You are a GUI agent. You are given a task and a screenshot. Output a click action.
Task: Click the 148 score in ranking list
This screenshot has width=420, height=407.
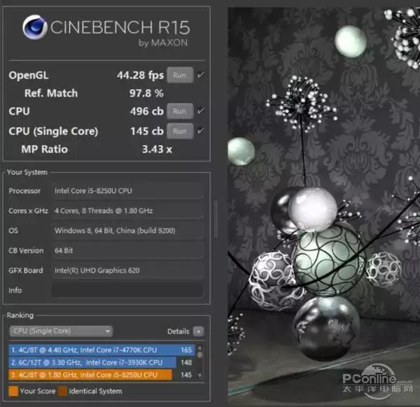tap(186, 362)
